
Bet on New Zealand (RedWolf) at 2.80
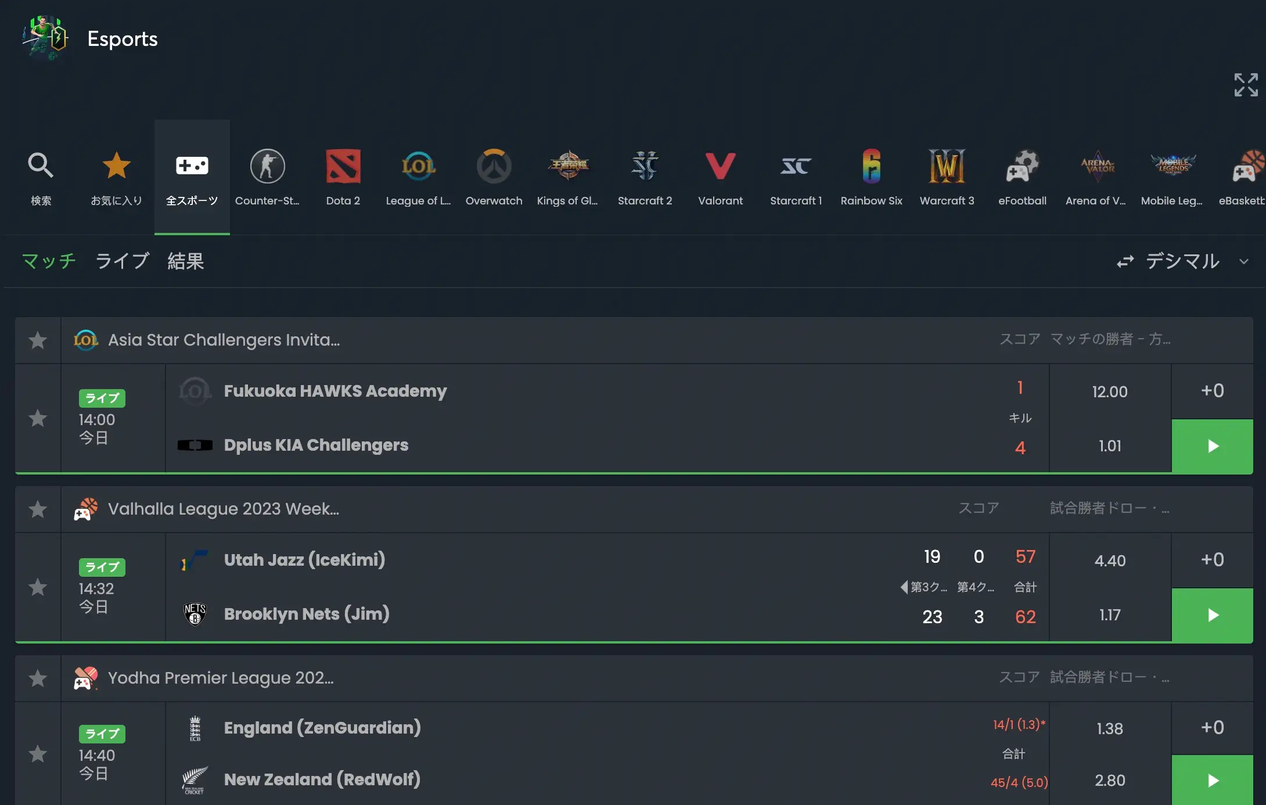(x=1110, y=780)
